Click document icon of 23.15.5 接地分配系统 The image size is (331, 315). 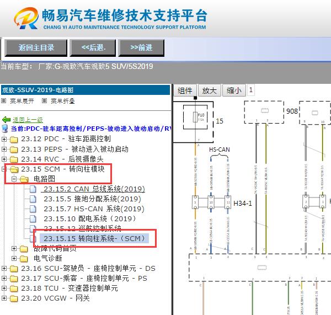coord(33,199)
